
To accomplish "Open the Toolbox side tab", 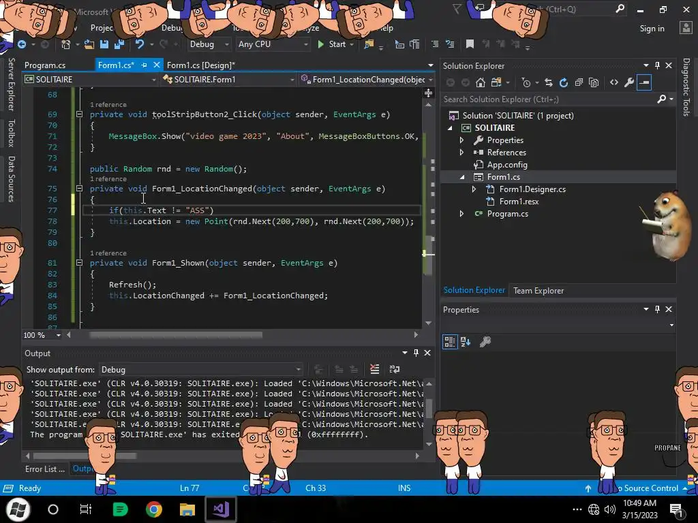I will point(11,133).
